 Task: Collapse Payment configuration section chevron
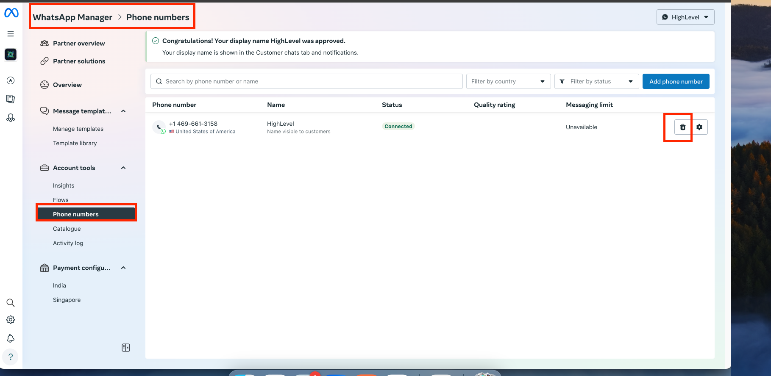pyautogui.click(x=123, y=268)
